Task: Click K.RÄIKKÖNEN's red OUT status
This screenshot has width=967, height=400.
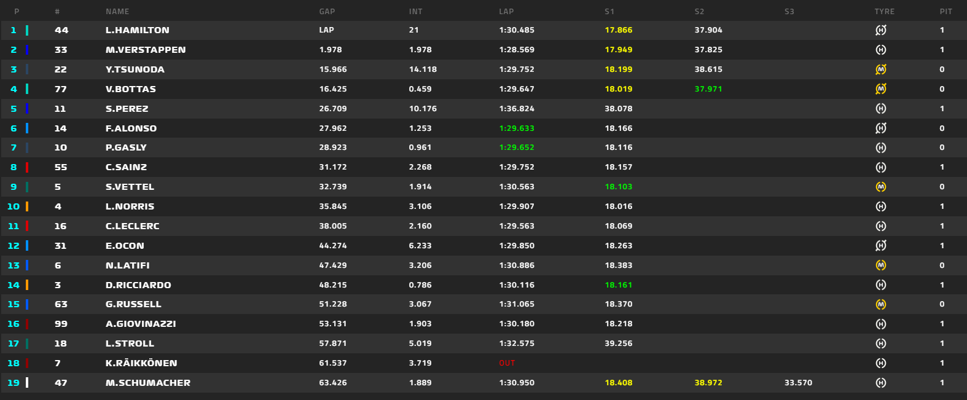Action: [x=507, y=363]
